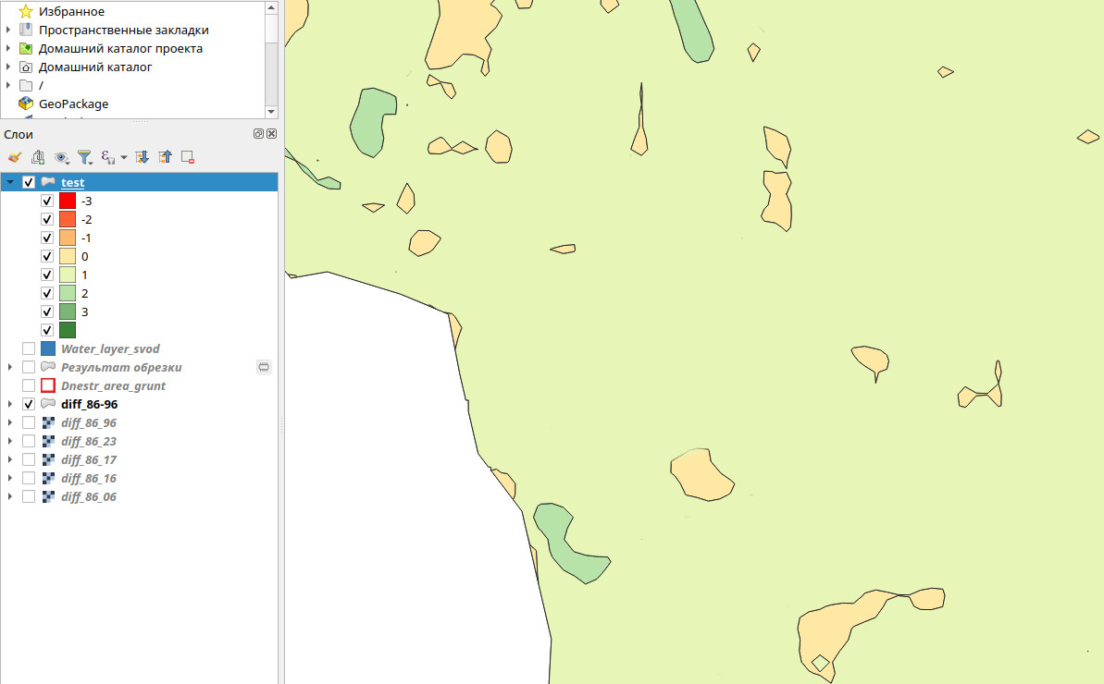Click the Filter Legend by Expression icon
The height and width of the screenshot is (684, 1104).
pos(107,157)
